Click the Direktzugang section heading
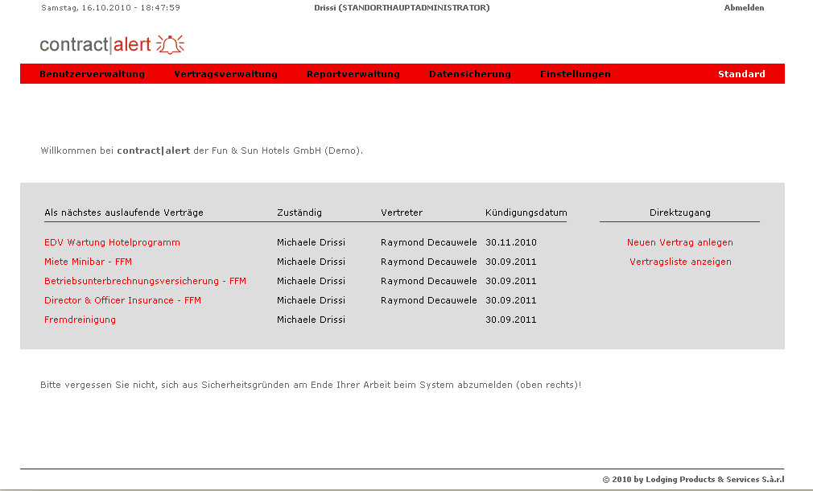813x491 pixels. tap(679, 212)
